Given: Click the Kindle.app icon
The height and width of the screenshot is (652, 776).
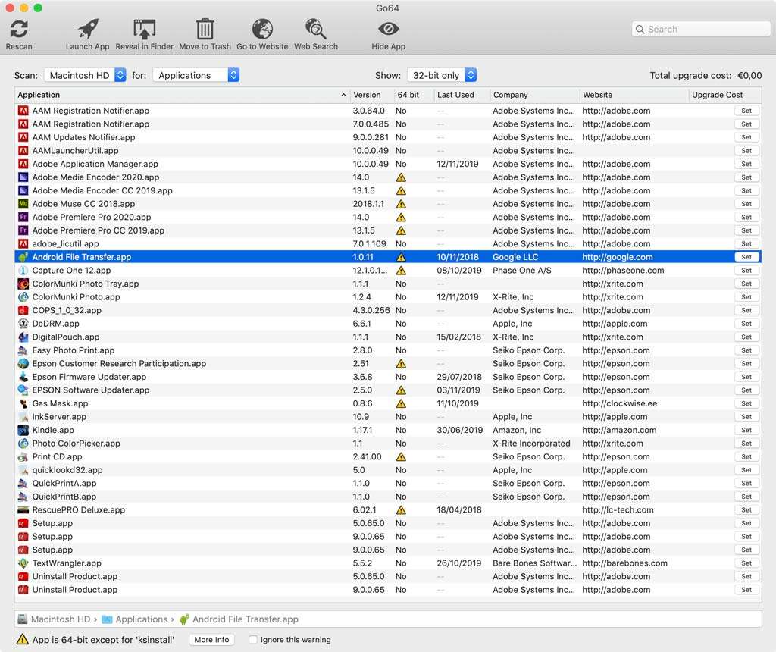Looking at the screenshot, I should click(x=23, y=430).
